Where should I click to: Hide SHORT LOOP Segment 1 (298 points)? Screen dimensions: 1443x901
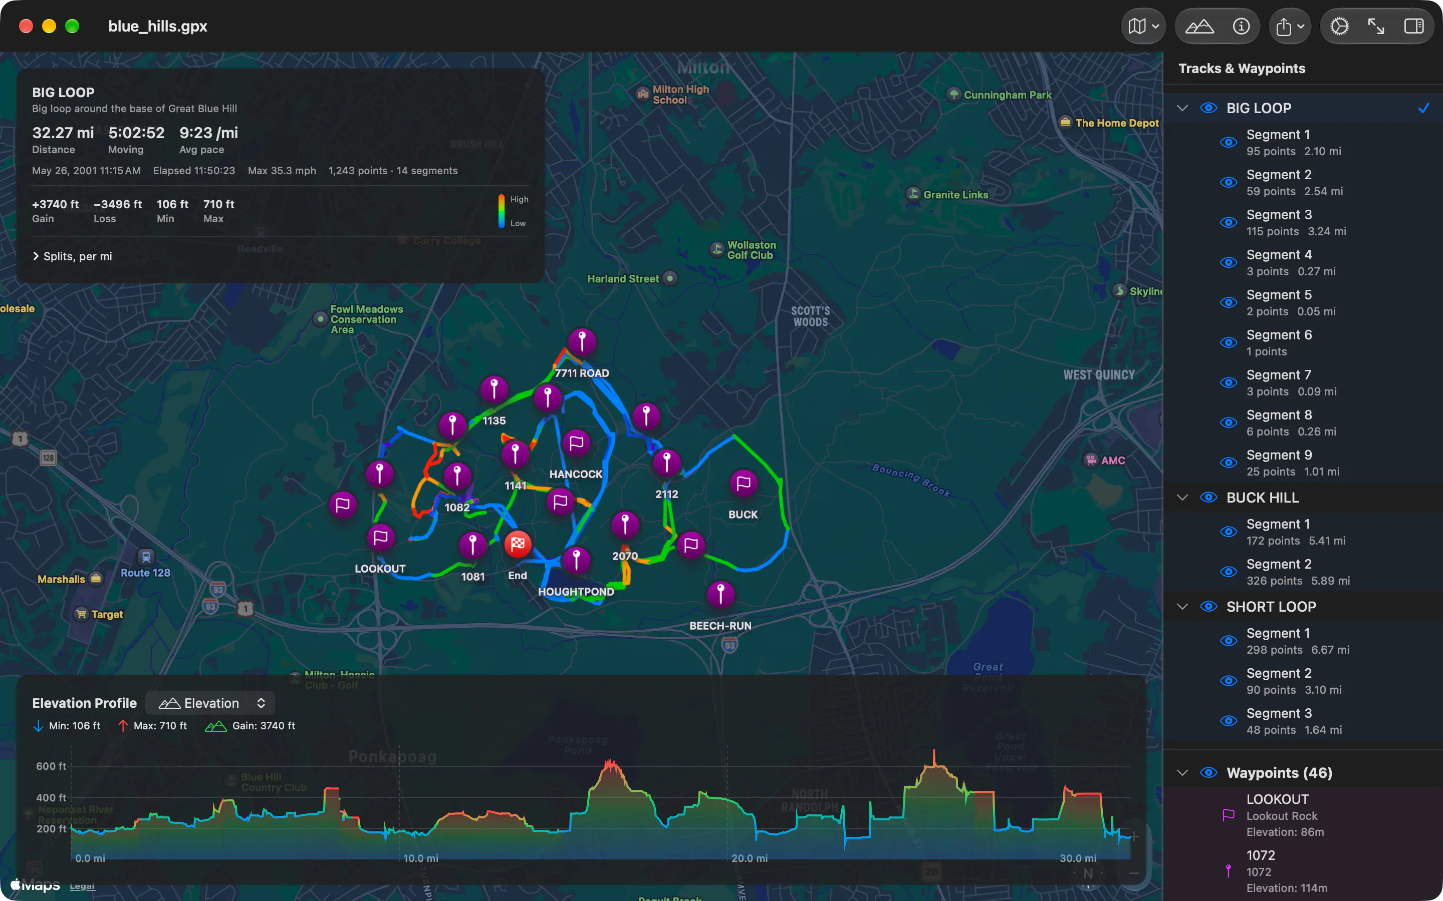[1229, 641]
